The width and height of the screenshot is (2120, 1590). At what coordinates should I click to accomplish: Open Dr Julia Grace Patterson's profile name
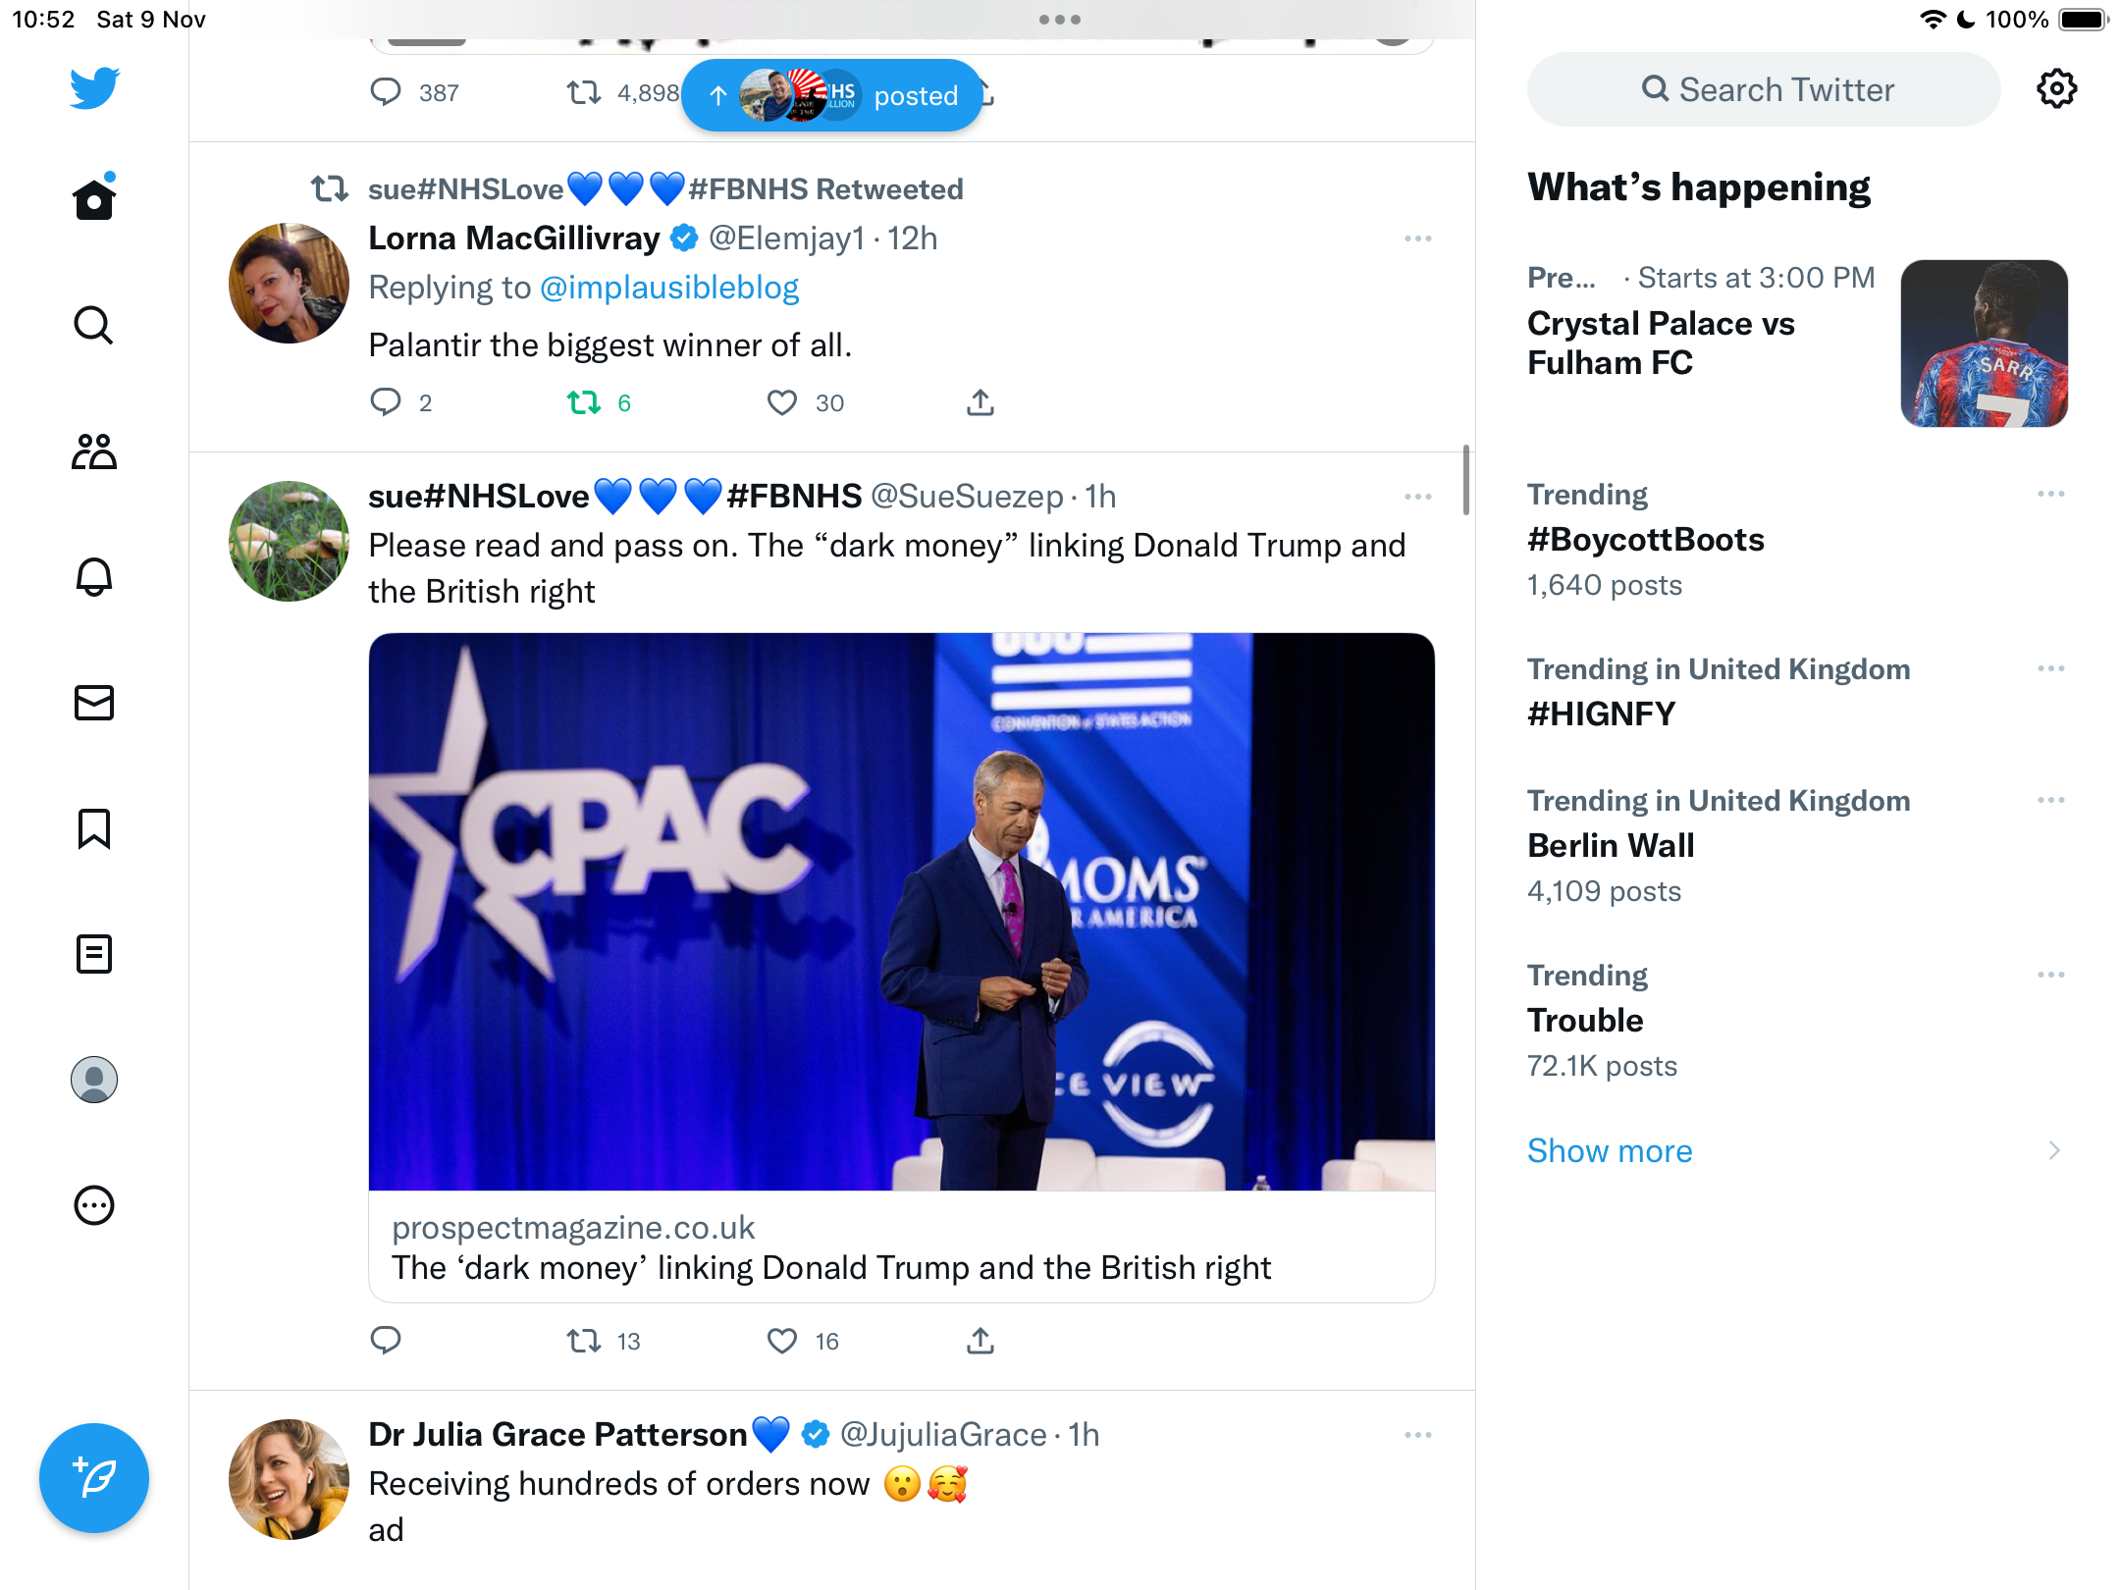click(557, 1435)
